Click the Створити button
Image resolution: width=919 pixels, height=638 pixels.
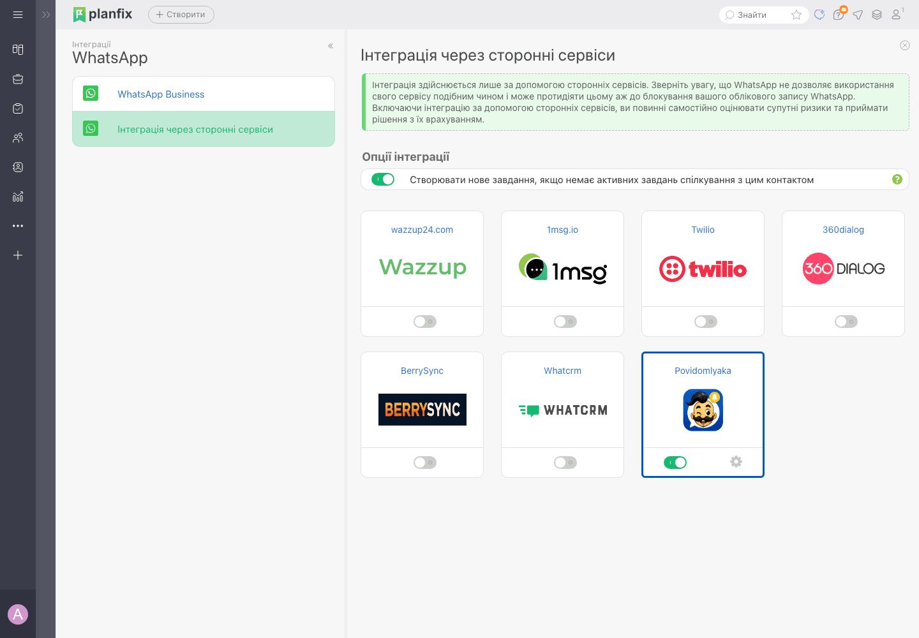181,15
